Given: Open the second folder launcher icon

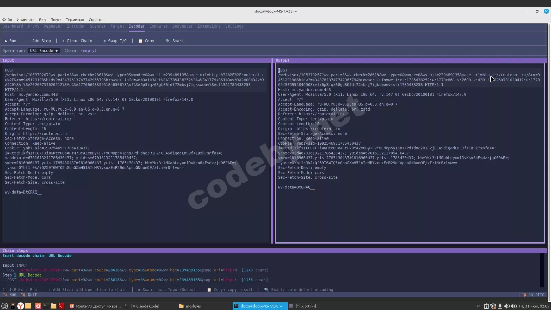Looking at the screenshot, I should coord(53,306).
